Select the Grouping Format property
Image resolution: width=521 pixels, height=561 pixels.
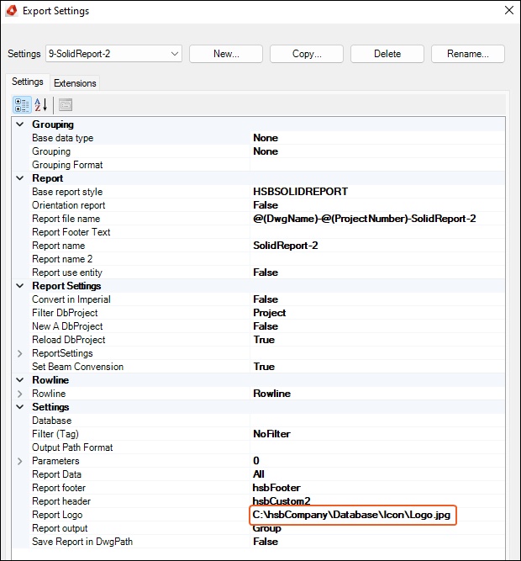67,165
